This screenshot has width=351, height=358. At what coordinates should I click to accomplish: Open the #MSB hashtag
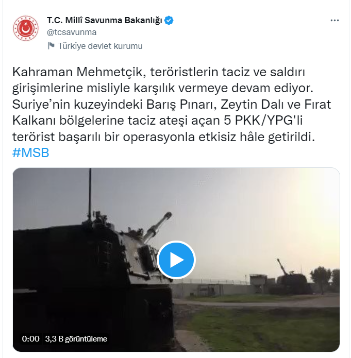(30, 153)
